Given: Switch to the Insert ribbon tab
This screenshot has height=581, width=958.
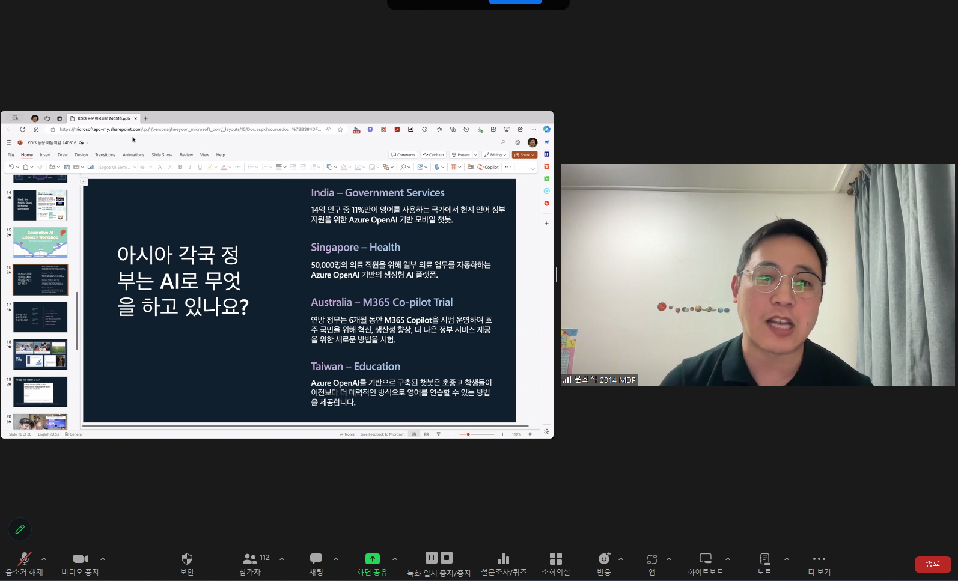Looking at the screenshot, I should [45, 155].
